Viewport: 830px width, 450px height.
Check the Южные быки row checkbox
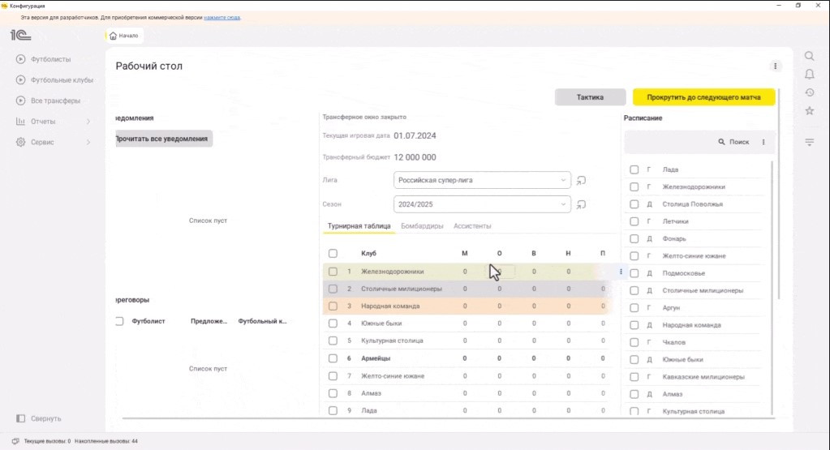pos(333,324)
